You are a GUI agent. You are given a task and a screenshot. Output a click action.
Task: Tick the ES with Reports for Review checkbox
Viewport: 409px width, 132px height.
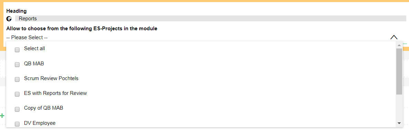pyautogui.click(x=17, y=95)
